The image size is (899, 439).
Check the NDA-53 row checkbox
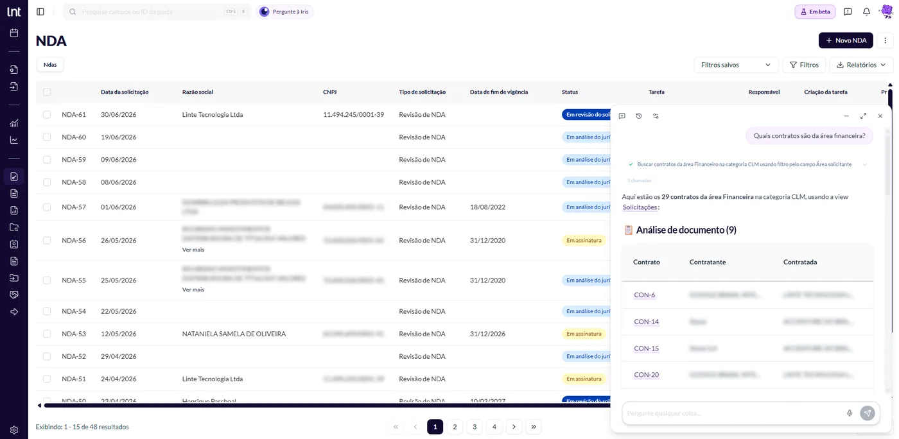[47, 334]
